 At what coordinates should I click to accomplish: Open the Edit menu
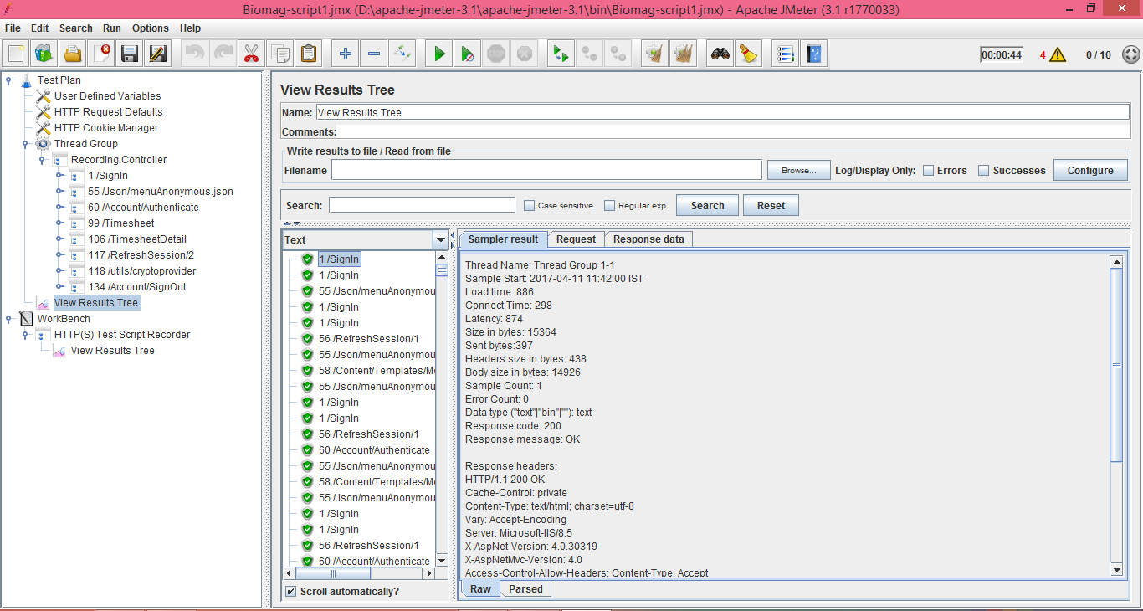[x=40, y=28]
